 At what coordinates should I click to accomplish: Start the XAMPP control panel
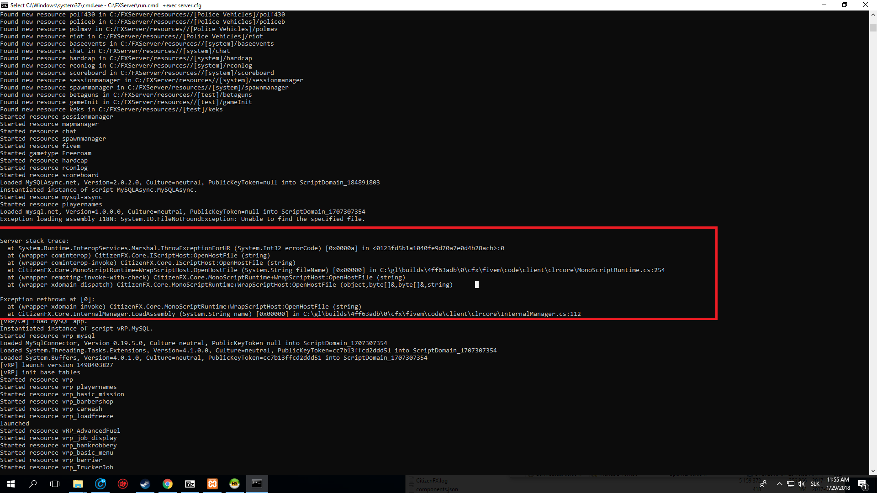212,484
